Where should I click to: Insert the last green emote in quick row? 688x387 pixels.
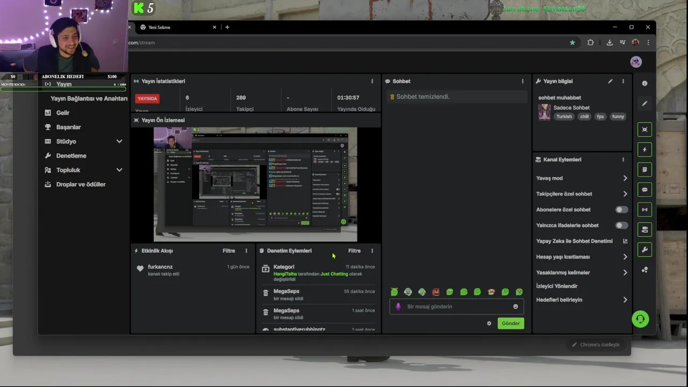(x=519, y=292)
